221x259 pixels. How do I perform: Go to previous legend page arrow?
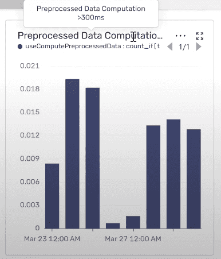169,47
